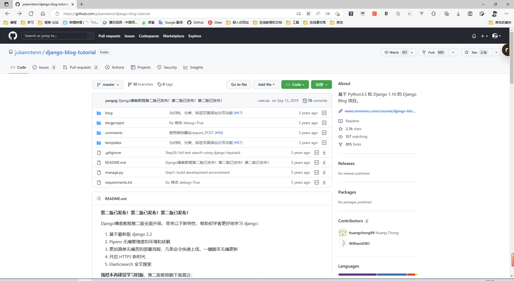Screen dimensions: 514x281
Task: Reload the page with the refresh icon
Action: pyautogui.click(x=31, y=14)
